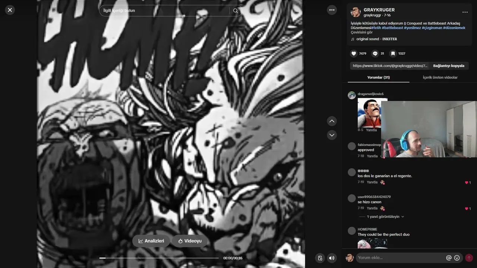The image size is (477, 268).
Task: Like the video with the heart icon
Action: tap(354, 54)
